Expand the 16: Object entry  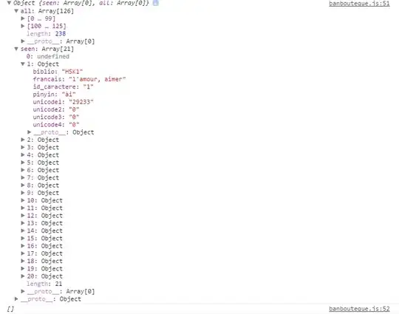(x=23, y=246)
